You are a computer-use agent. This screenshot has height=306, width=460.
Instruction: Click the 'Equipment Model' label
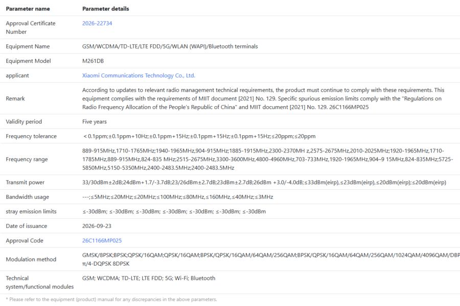(29, 61)
